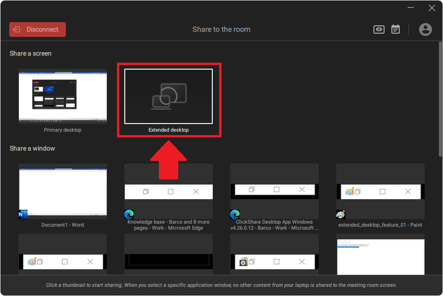The height and width of the screenshot is (296, 443).
Task: Share the extended_desktop_feature_01 Paint window
Action: pos(380,191)
